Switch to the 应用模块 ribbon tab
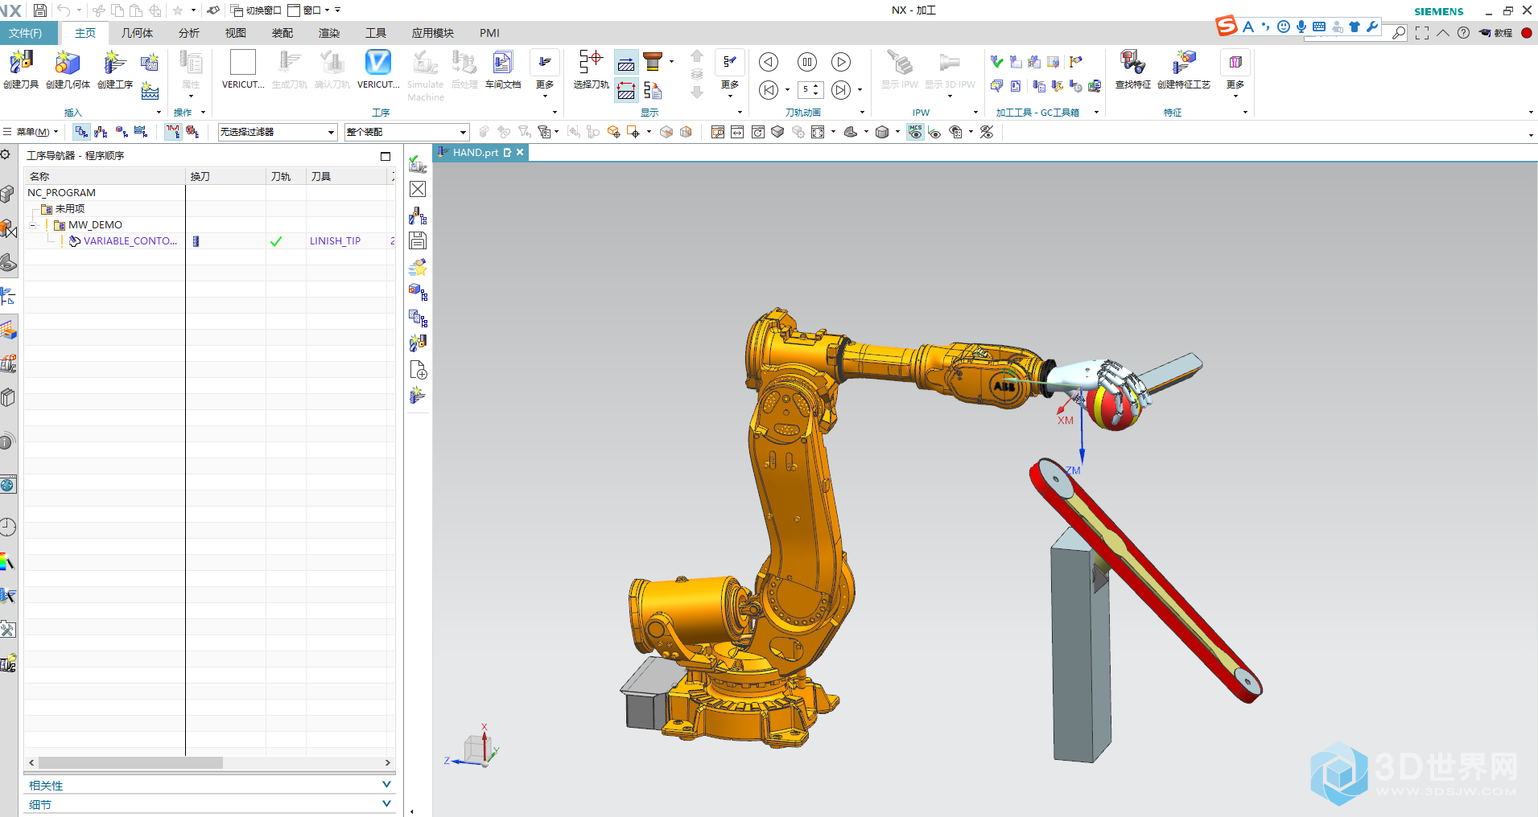 433,33
